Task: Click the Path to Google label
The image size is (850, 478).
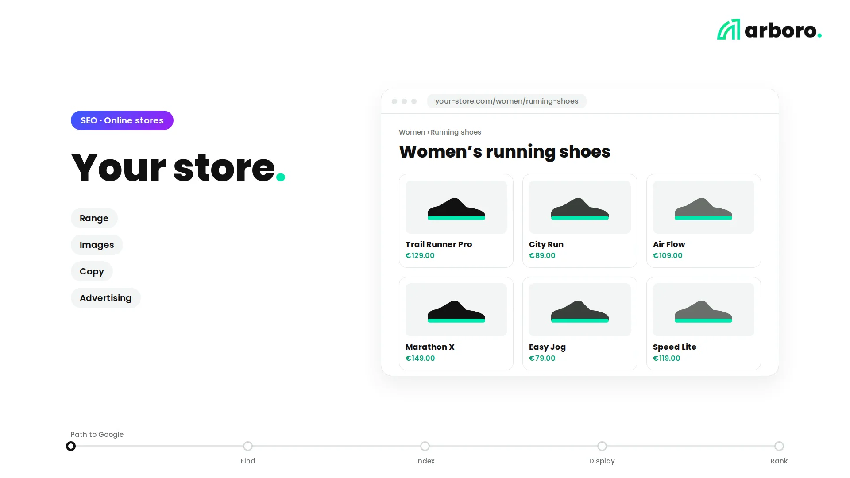Action: click(x=97, y=435)
